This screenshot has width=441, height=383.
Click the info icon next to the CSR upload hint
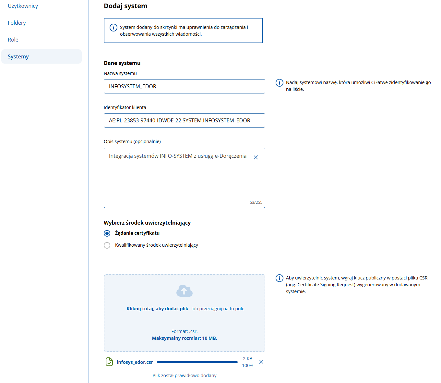click(x=279, y=278)
